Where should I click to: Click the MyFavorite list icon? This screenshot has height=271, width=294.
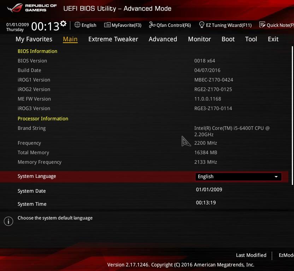[107, 25]
